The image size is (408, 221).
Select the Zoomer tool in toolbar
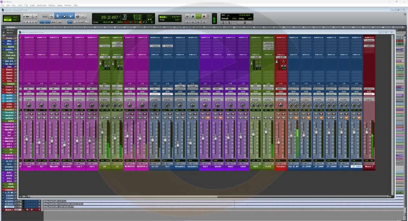(51, 16)
